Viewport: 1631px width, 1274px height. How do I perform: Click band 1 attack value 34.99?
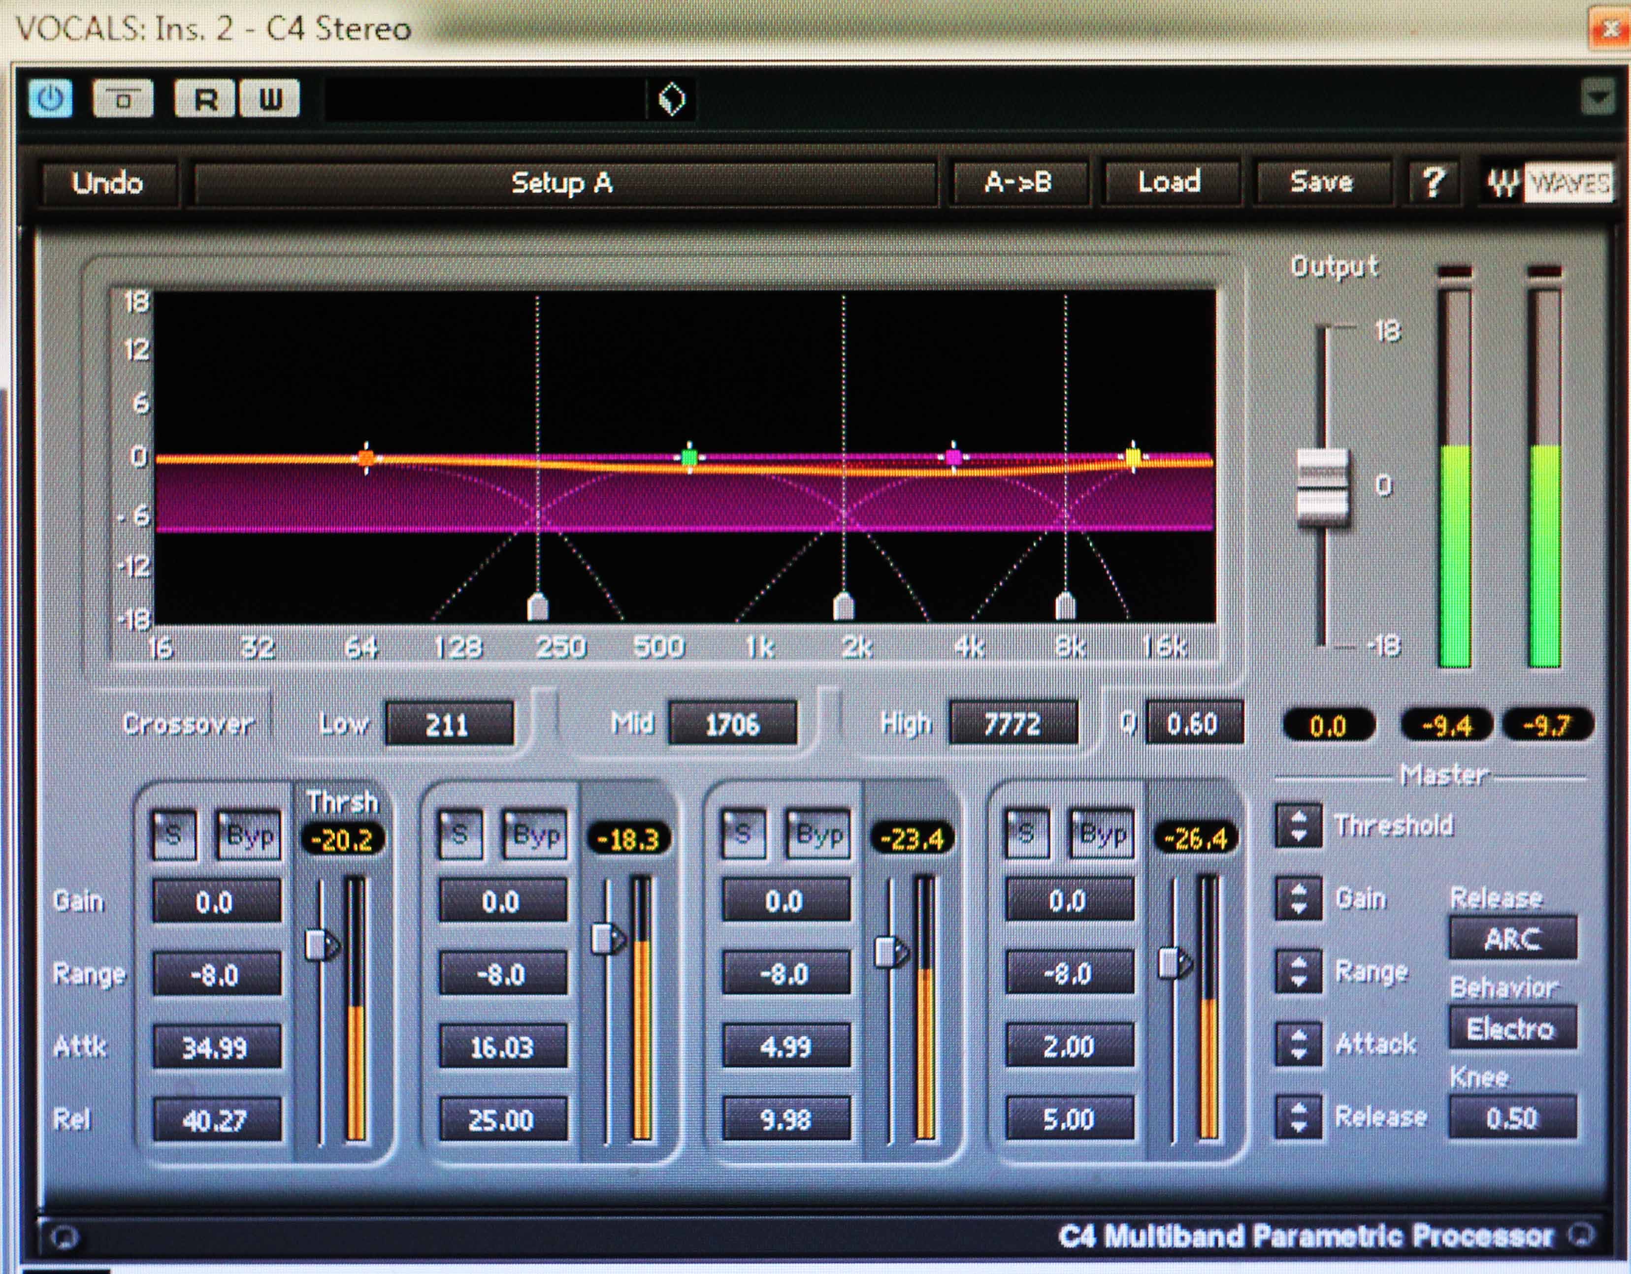pos(217,1047)
